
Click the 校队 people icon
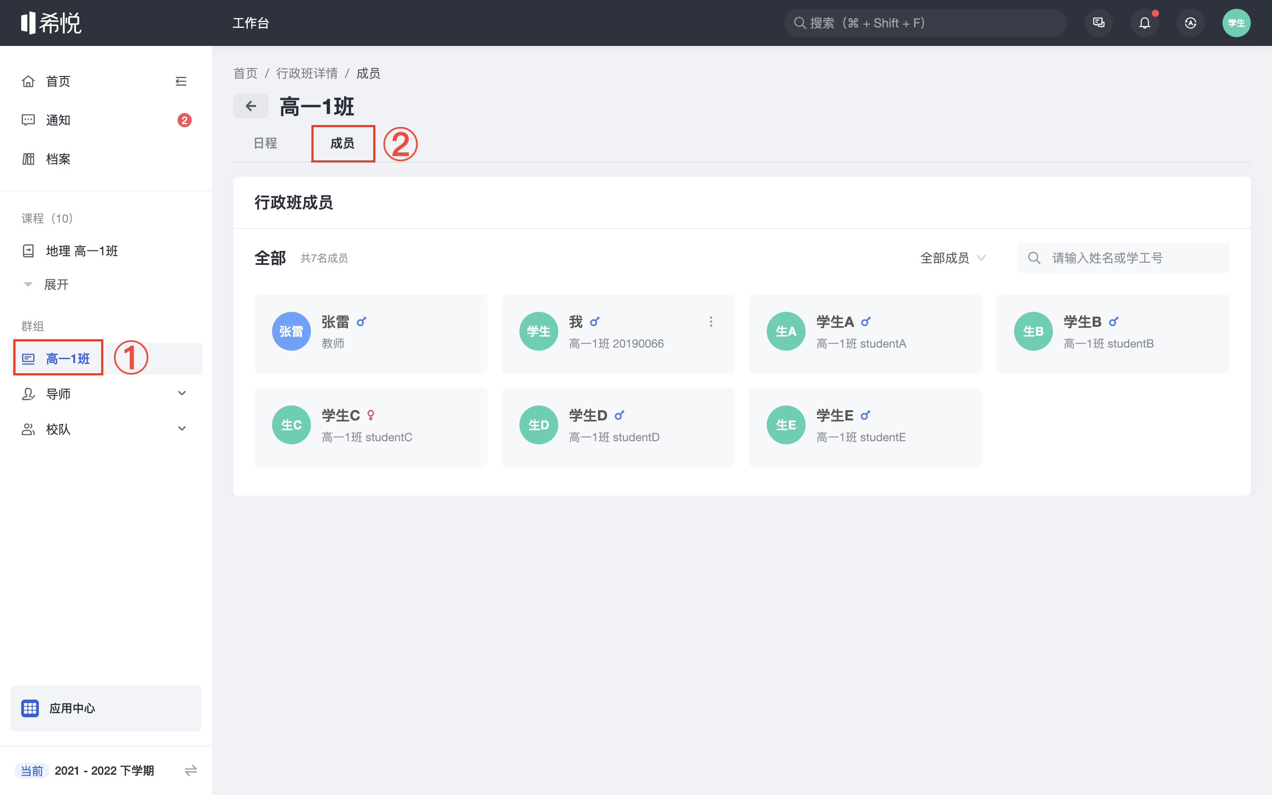pos(28,429)
